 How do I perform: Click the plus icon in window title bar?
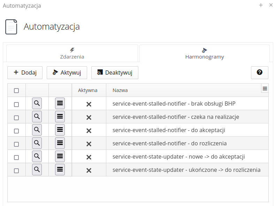point(261,5)
